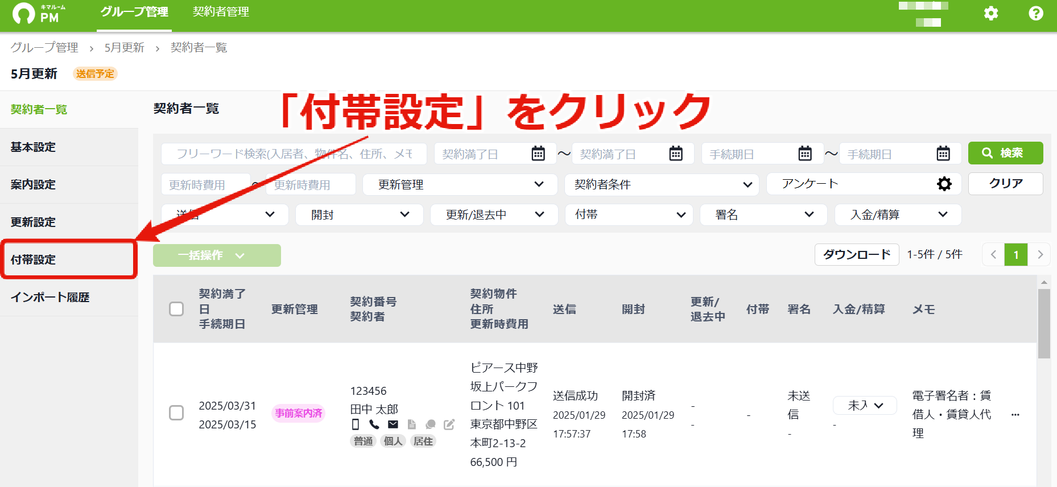Open settings gear in top bar
This screenshot has width=1057, height=487.
pyautogui.click(x=991, y=13)
